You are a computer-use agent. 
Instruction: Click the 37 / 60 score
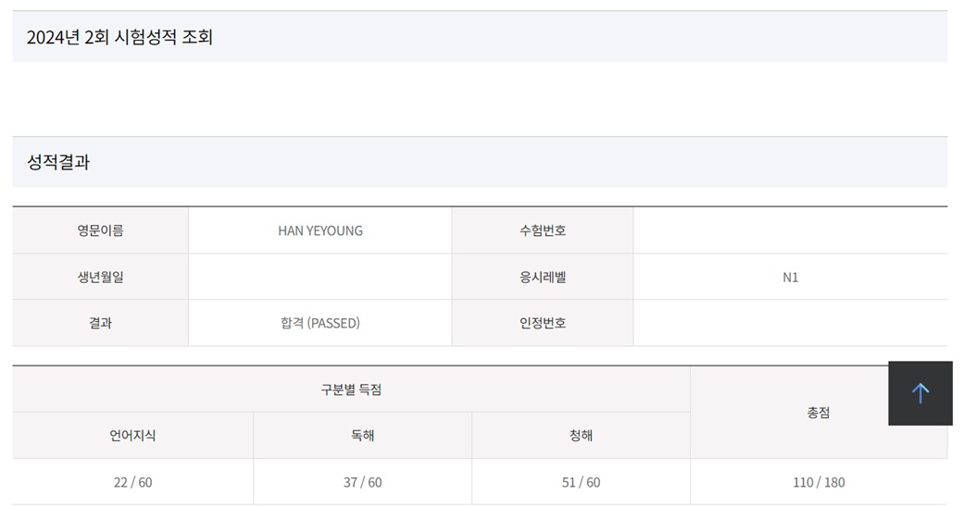click(362, 482)
